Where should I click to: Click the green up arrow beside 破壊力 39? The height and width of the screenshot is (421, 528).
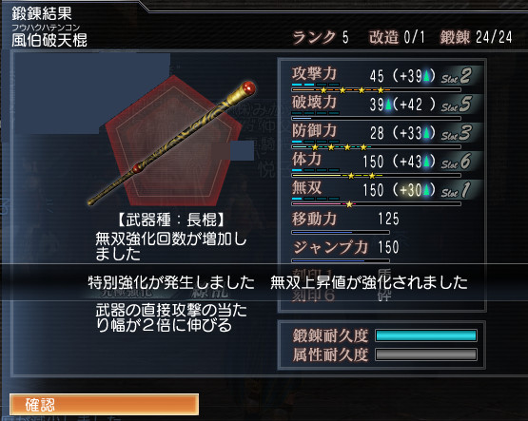pos(388,105)
